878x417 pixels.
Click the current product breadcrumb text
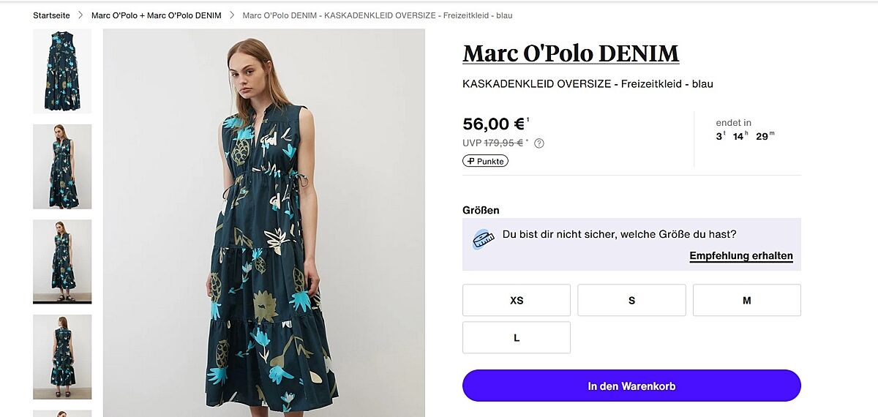pos(377,15)
